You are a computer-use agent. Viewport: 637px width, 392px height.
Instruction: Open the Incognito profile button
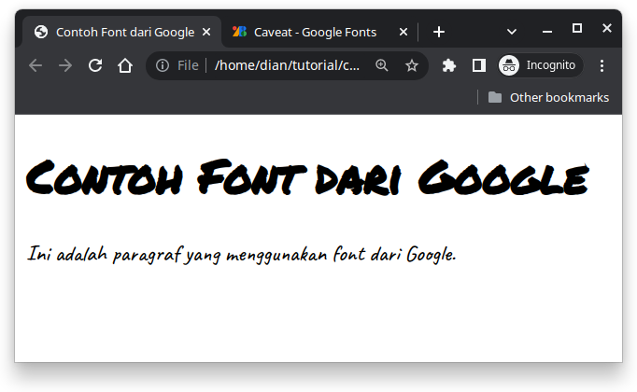(x=541, y=65)
